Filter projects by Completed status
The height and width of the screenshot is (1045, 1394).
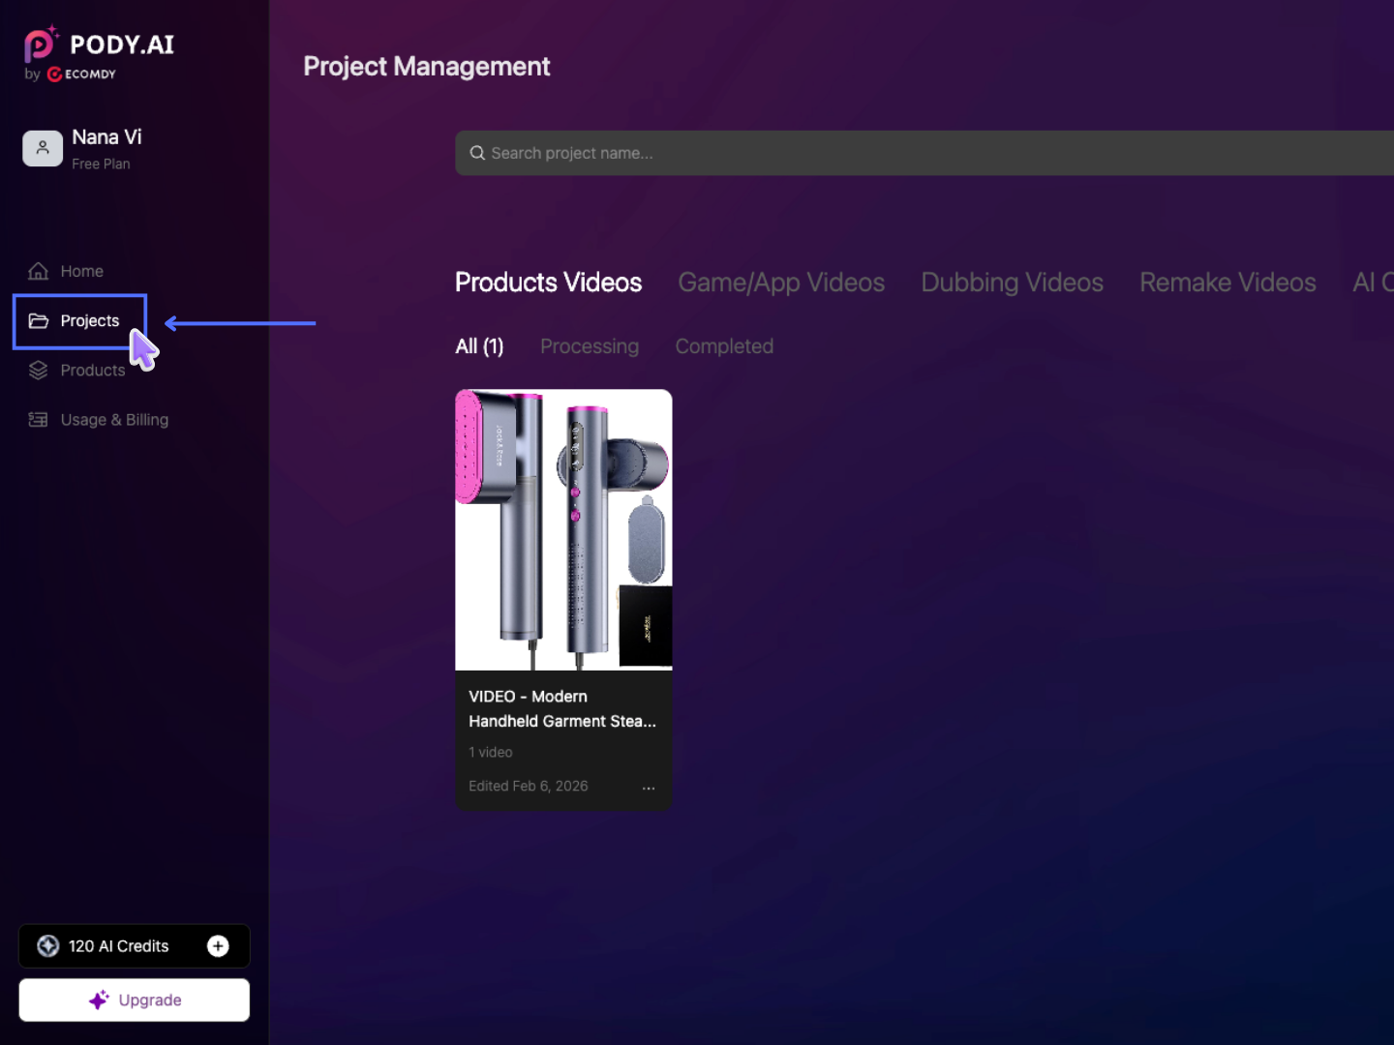(723, 346)
